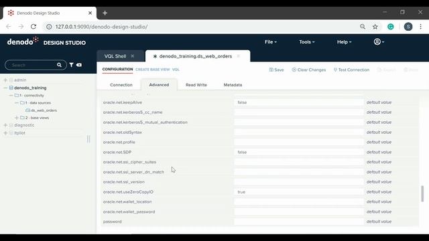Open the green Grammarly extension icon
The image size is (429, 241).
(391, 27)
